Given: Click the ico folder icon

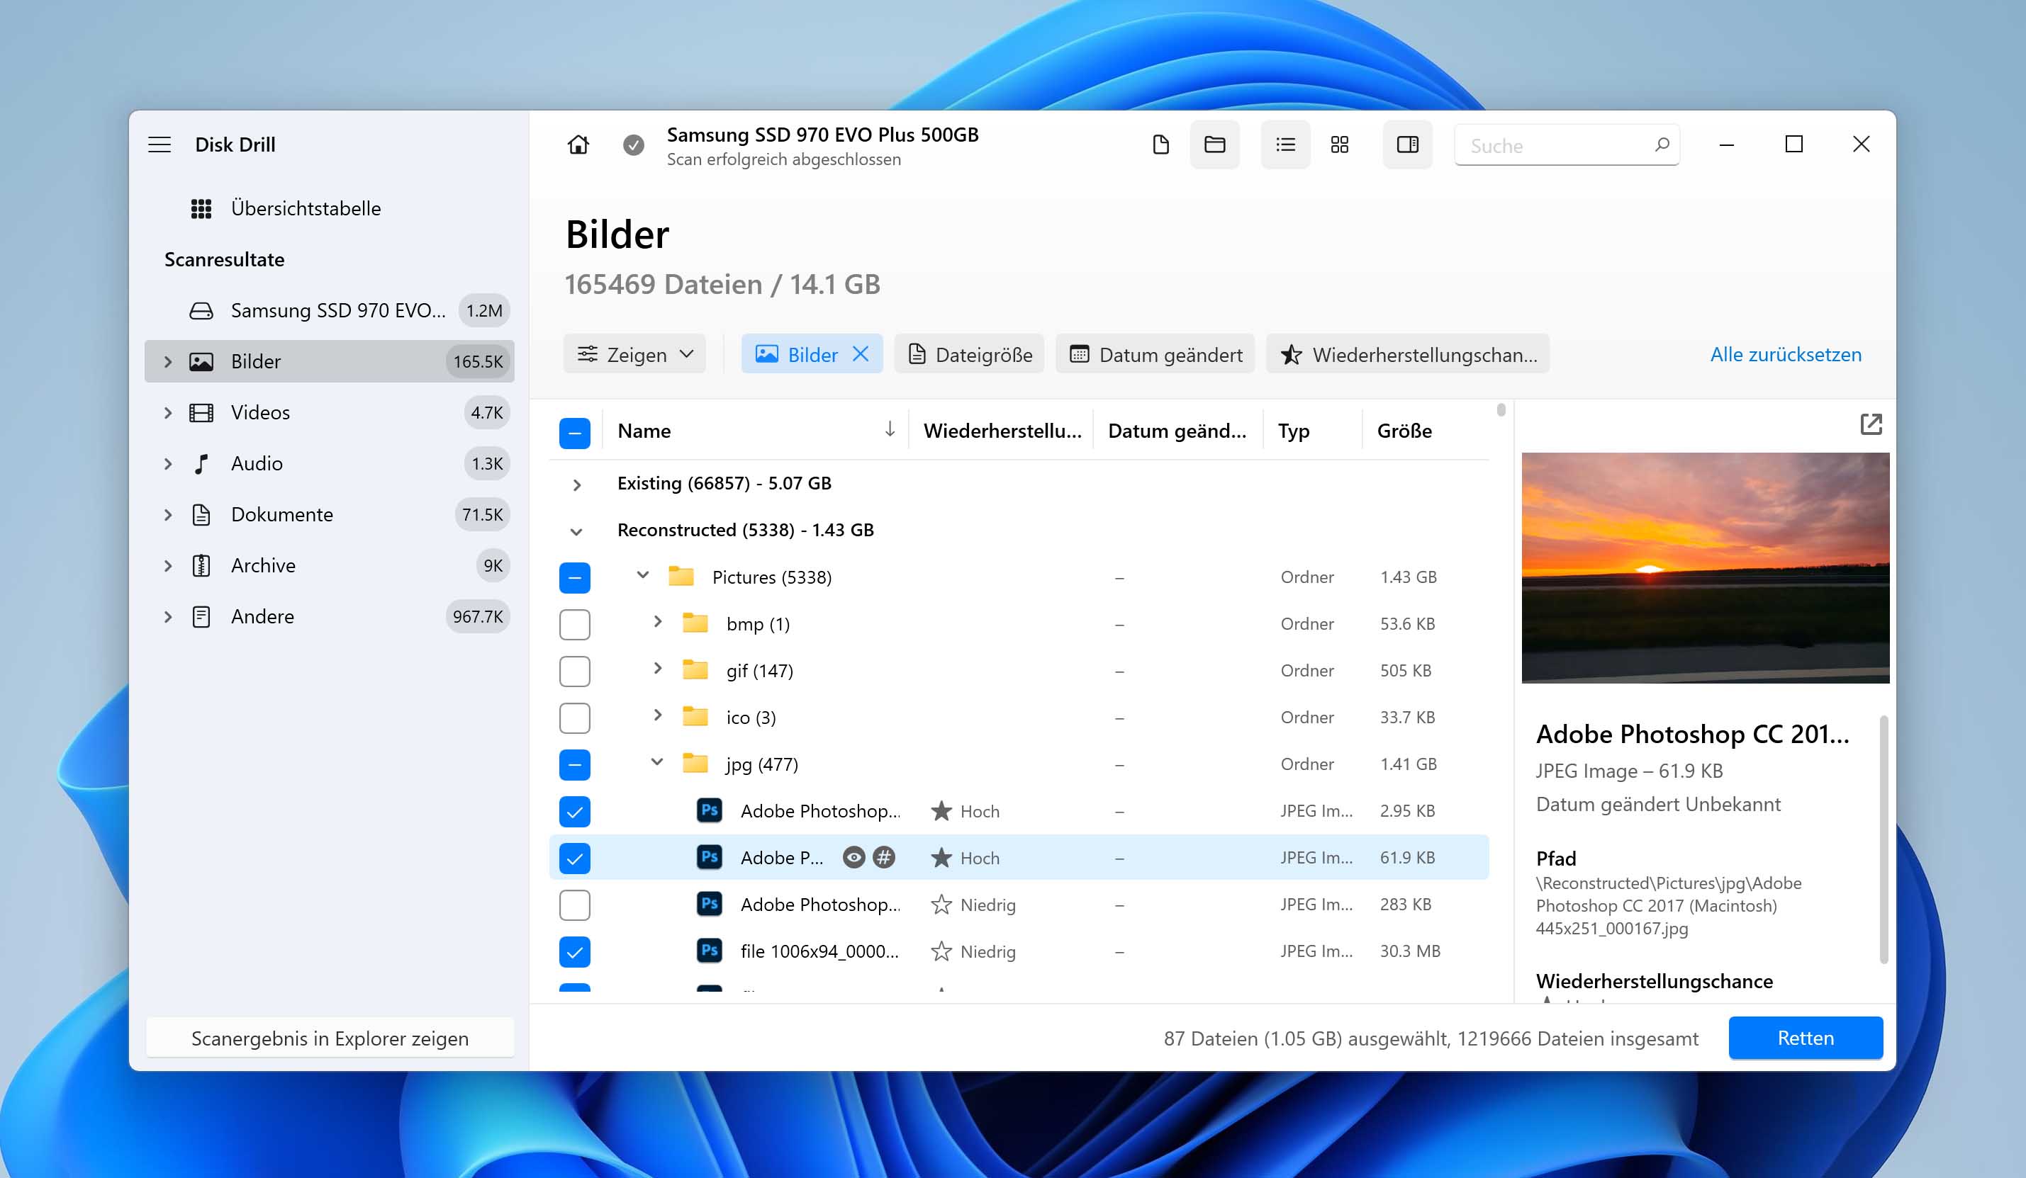Looking at the screenshot, I should [x=695, y=717].
